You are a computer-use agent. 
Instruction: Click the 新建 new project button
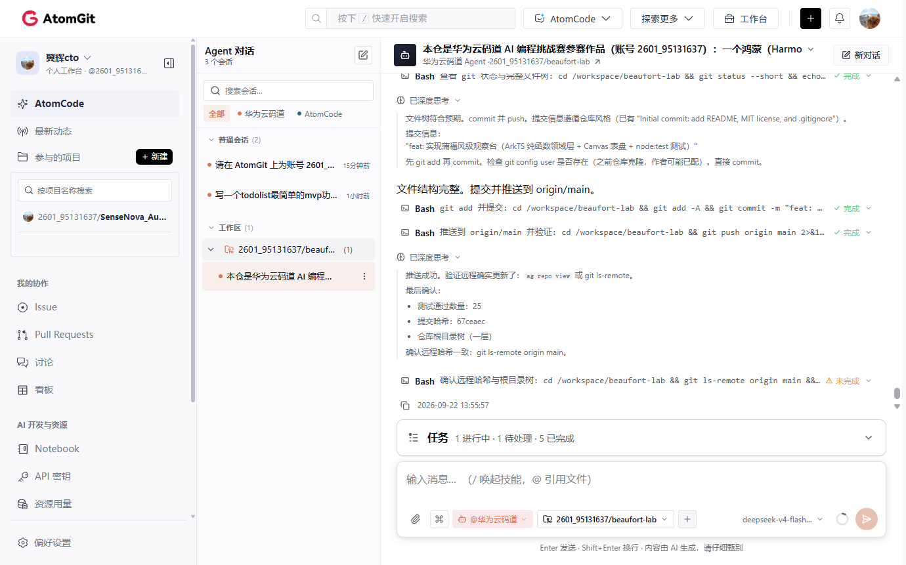click(154, 157)
